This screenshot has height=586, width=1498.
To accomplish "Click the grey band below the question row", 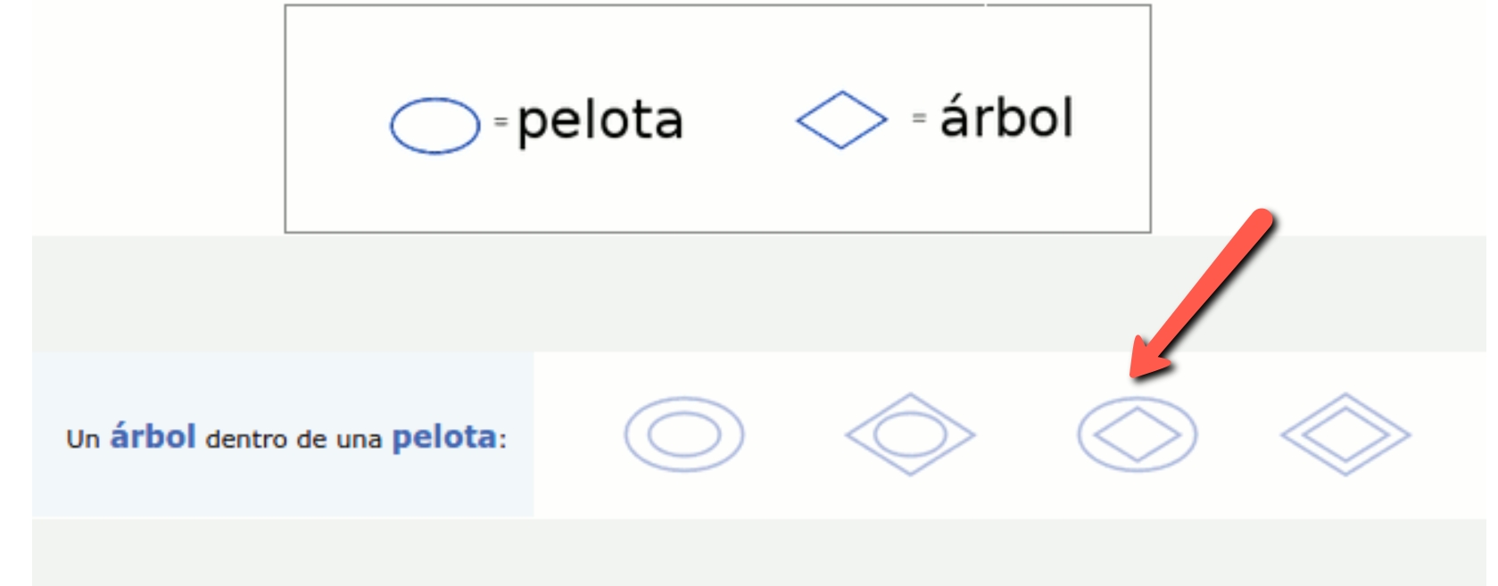I will [758, 553].
